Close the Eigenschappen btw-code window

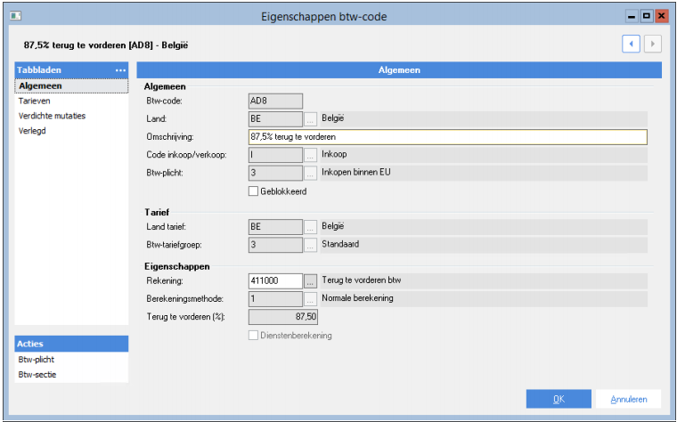coord(661,16)
